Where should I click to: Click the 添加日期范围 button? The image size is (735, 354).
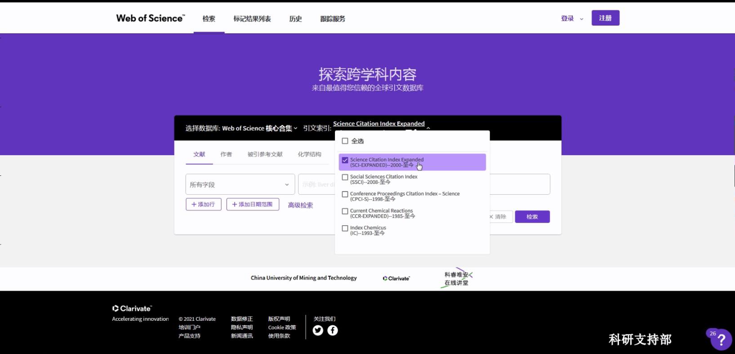[x=253, y=205]
